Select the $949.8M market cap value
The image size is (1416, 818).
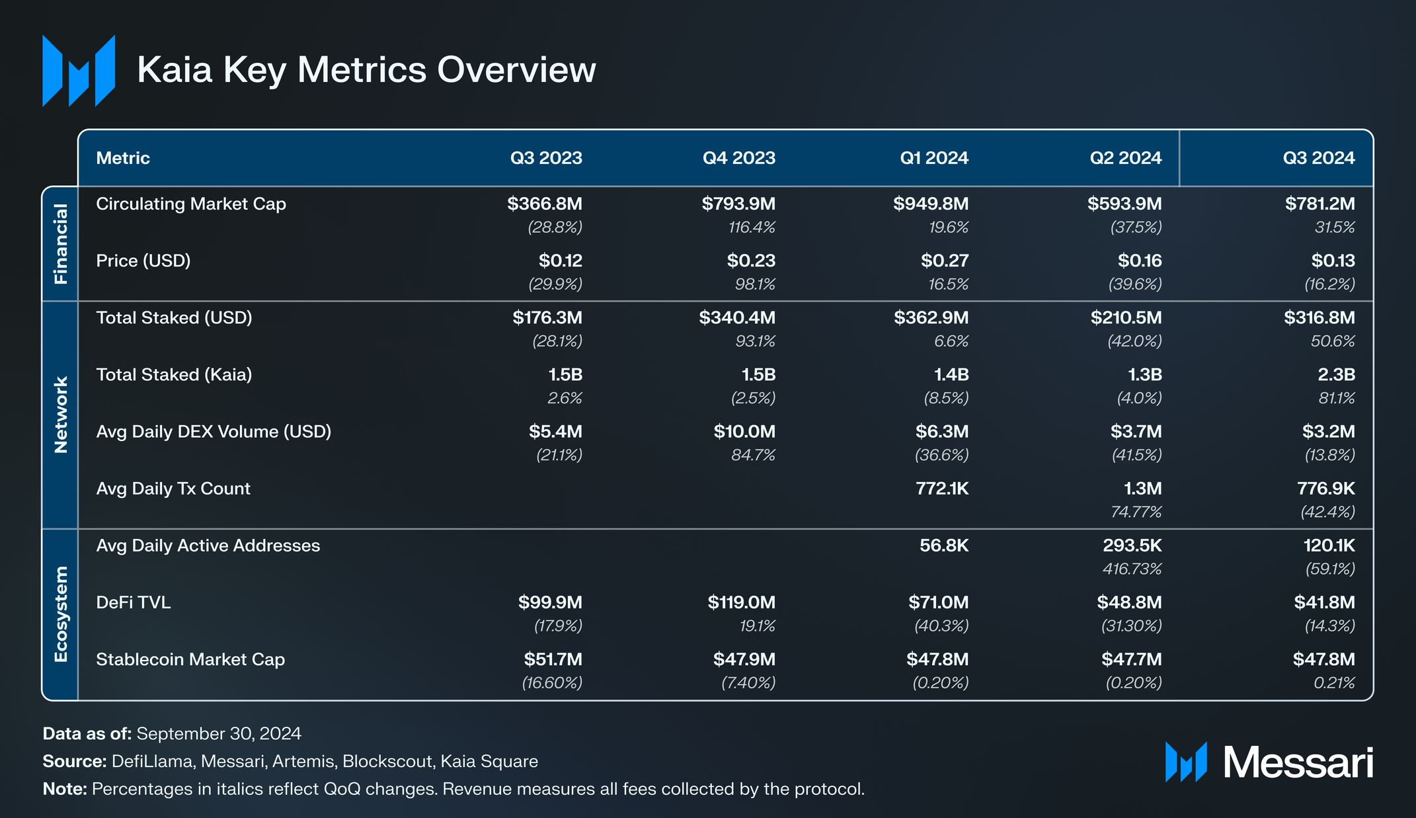click(x=931, y=204)
